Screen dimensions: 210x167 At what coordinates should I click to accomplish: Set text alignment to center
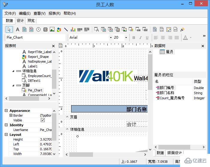[163, 37]
